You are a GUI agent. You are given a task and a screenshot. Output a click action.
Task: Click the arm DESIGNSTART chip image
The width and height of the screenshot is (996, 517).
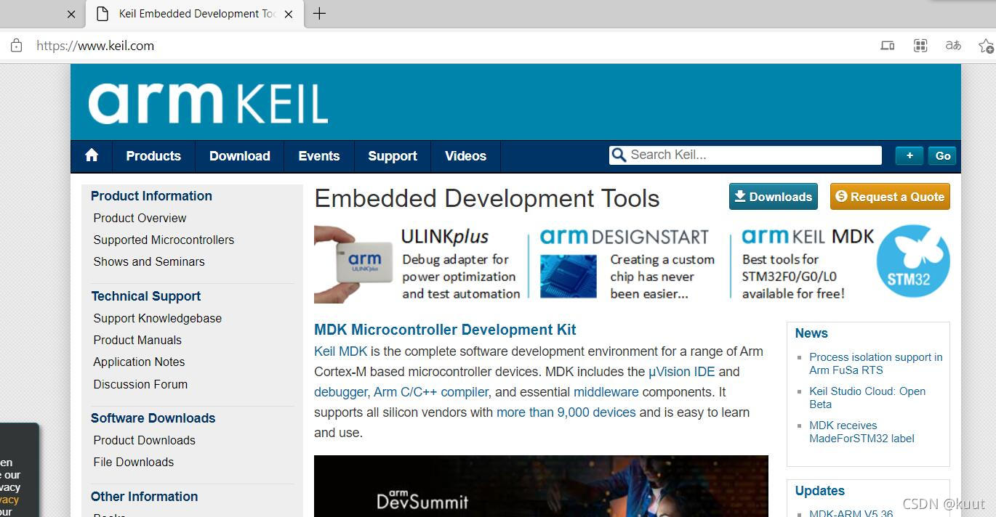[x=569, y=276]
